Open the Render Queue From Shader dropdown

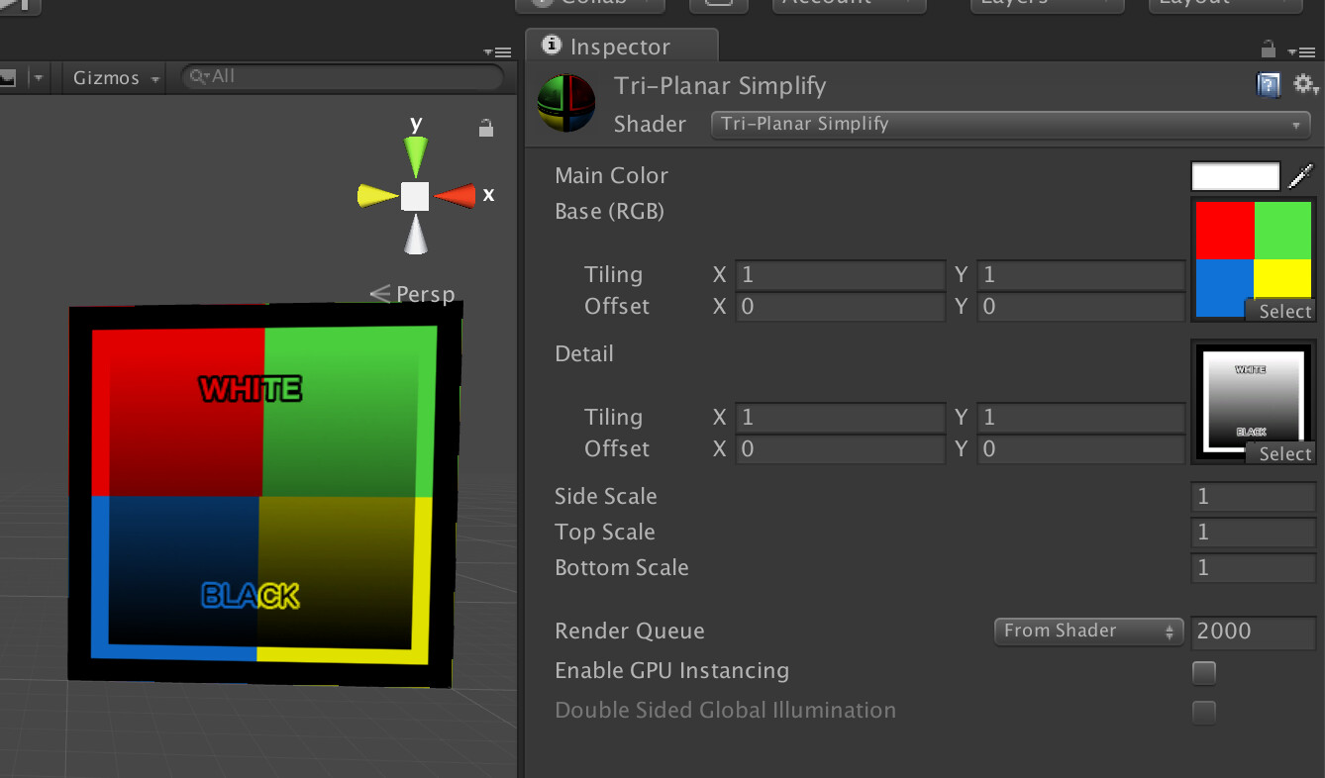pyautogui.click(x=1087, y=631)
